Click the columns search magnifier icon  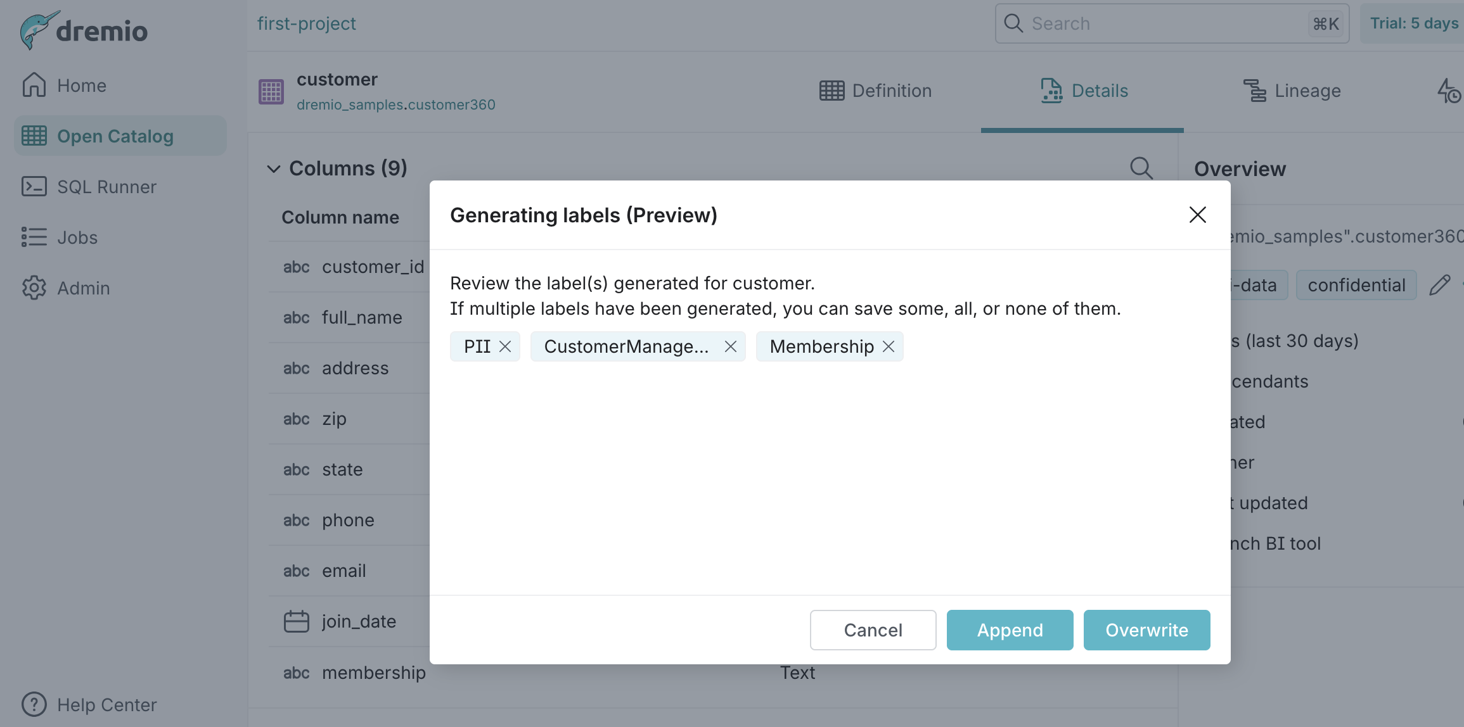1141,168
